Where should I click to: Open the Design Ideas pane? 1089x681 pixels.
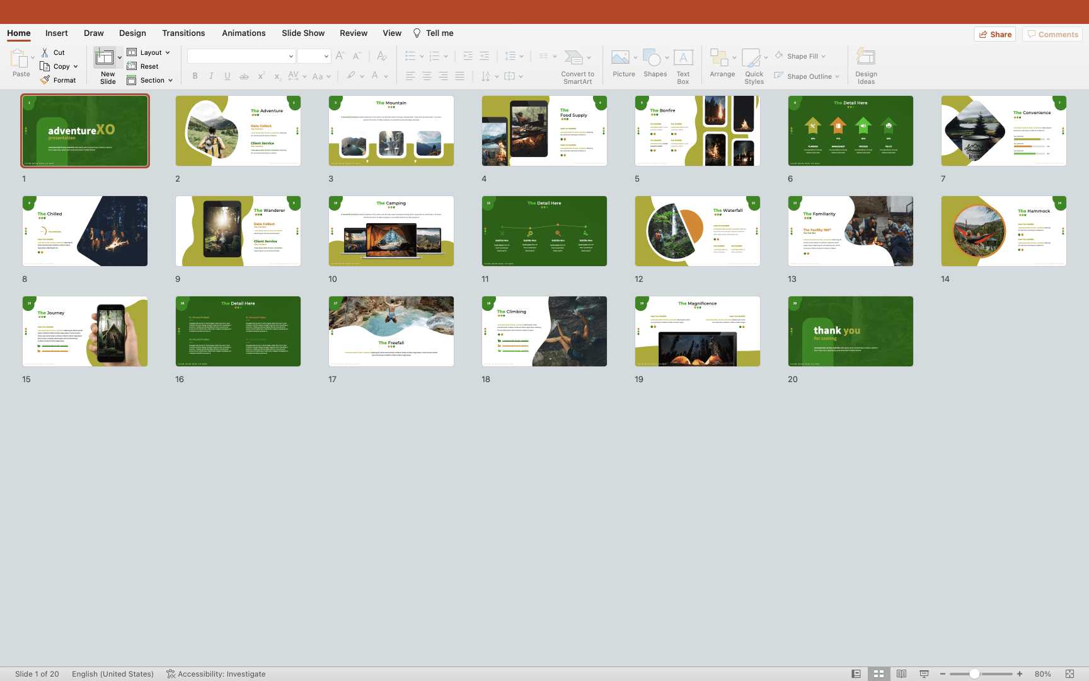866,59
